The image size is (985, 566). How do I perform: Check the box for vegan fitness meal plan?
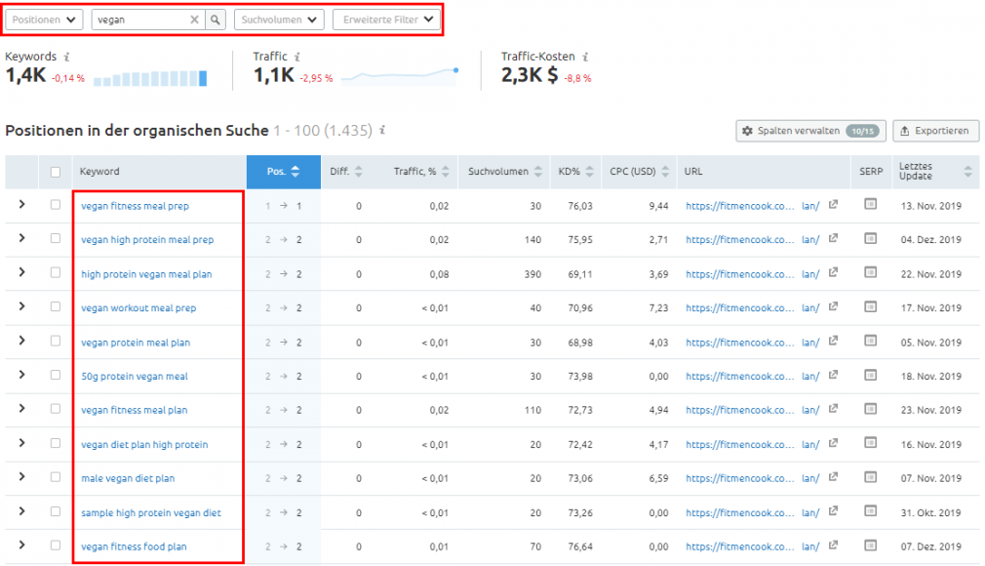56,410
